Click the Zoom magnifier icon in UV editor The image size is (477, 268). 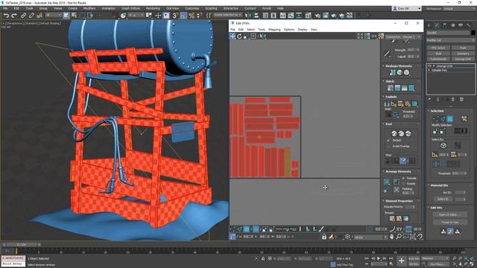(x=399, y=237)
